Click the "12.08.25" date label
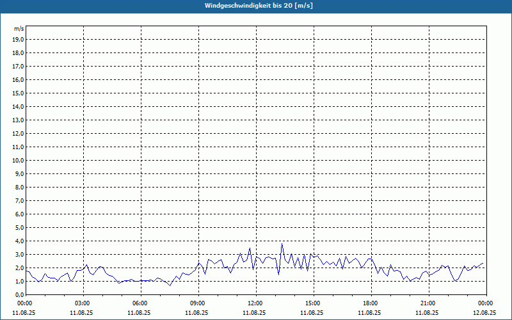This screenshot has width=512, height=320. coord(484,312)
